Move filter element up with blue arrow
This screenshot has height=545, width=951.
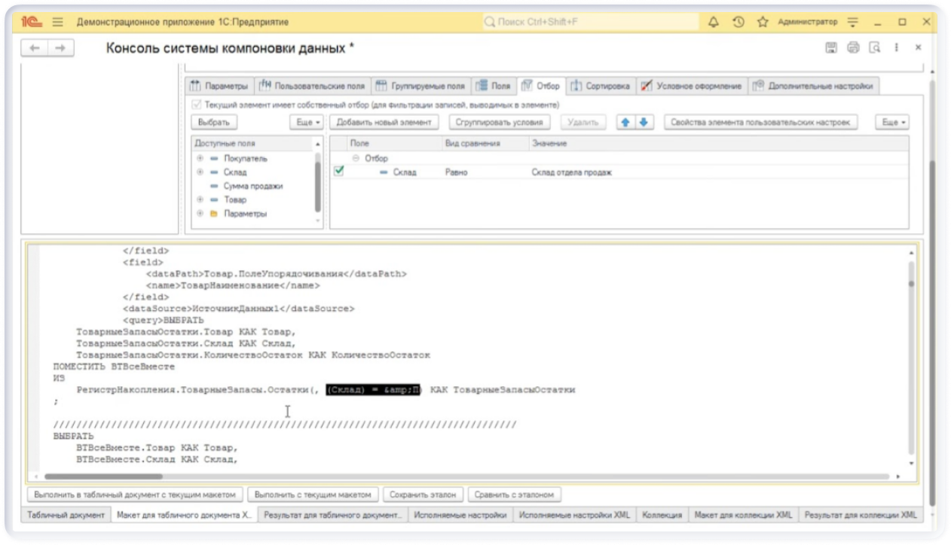click(625, 122)
